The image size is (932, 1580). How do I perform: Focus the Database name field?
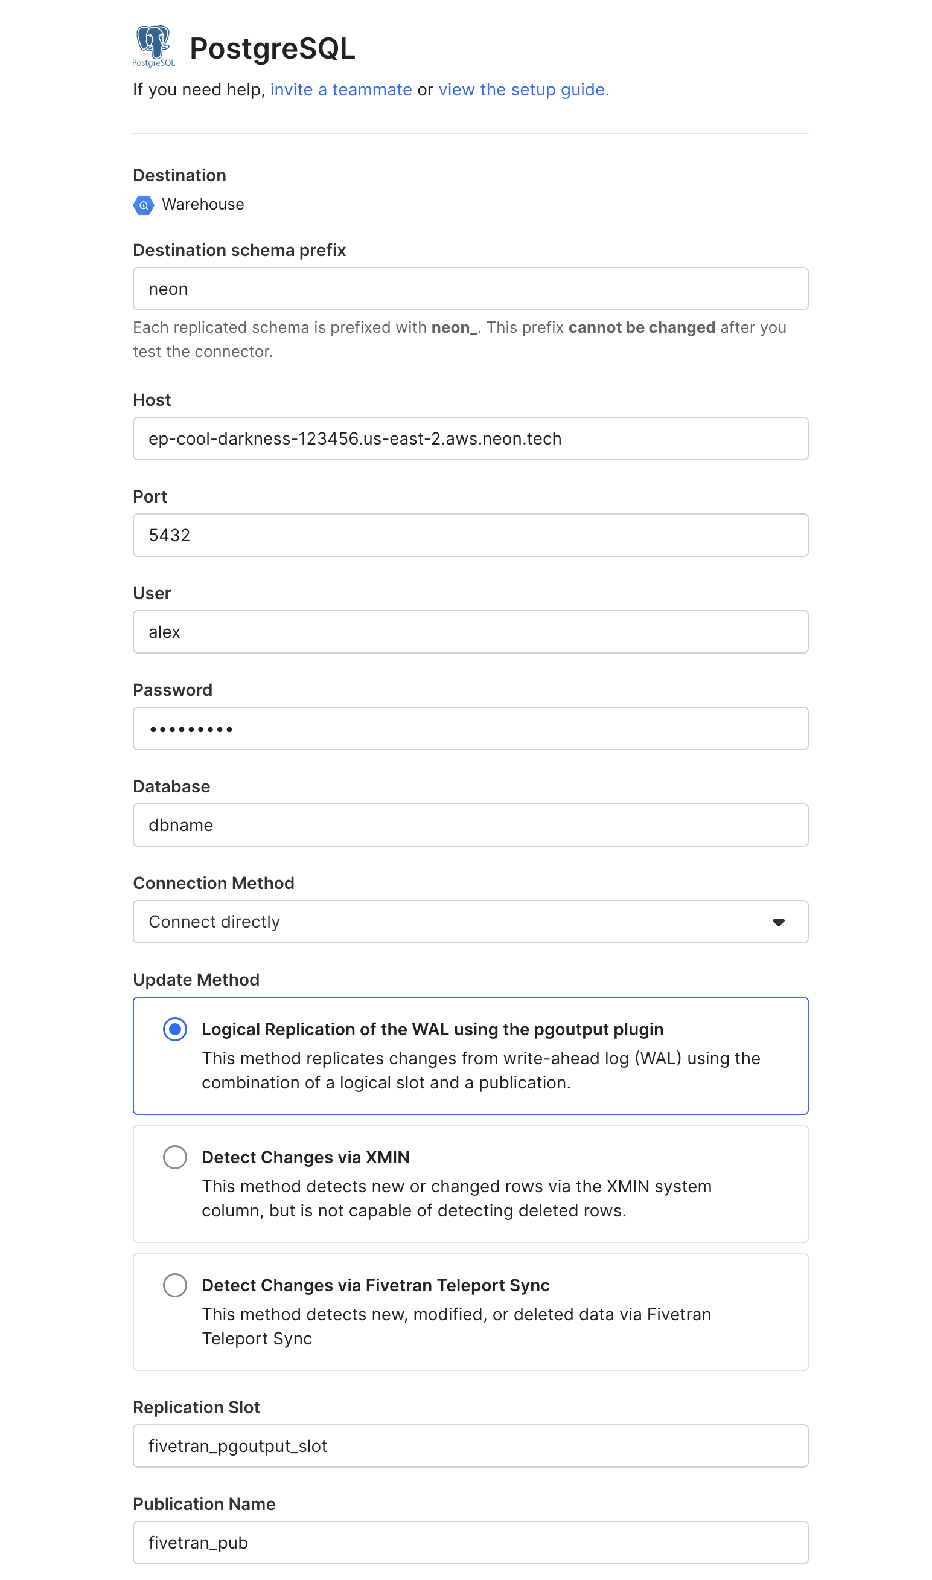click(x=470, y=826)
